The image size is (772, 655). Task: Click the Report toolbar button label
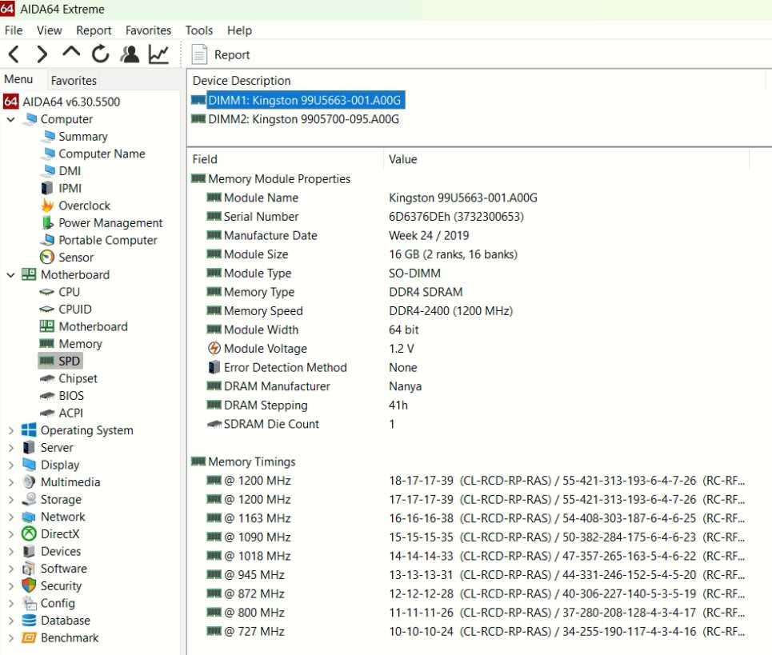pyautogui.click(x=232, y=54)
